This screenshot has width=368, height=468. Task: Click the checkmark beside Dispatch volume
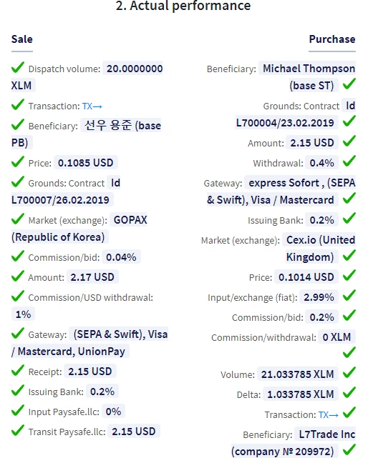click(x=18, y=67)
